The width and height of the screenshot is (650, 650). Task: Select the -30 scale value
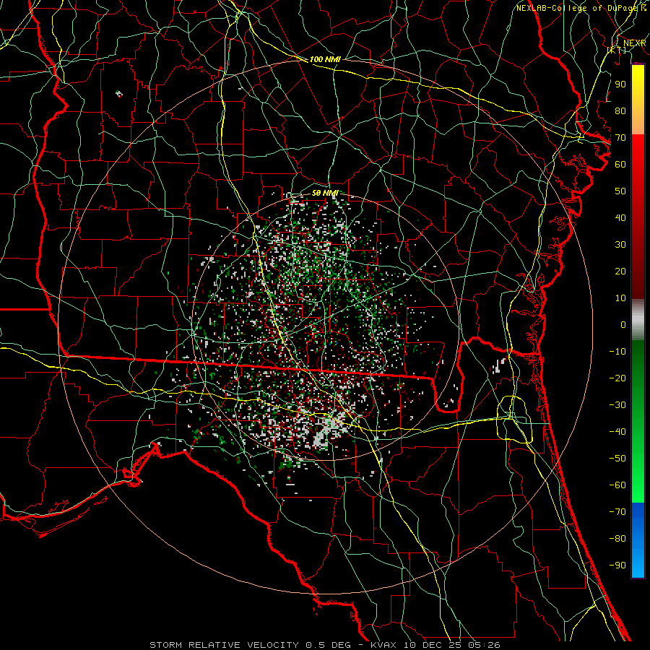tap(617, 405)
